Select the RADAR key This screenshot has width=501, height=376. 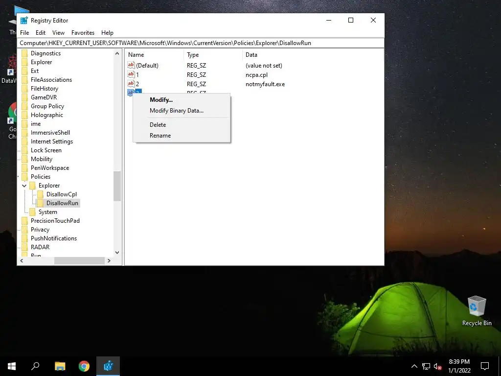pos(40,247)
